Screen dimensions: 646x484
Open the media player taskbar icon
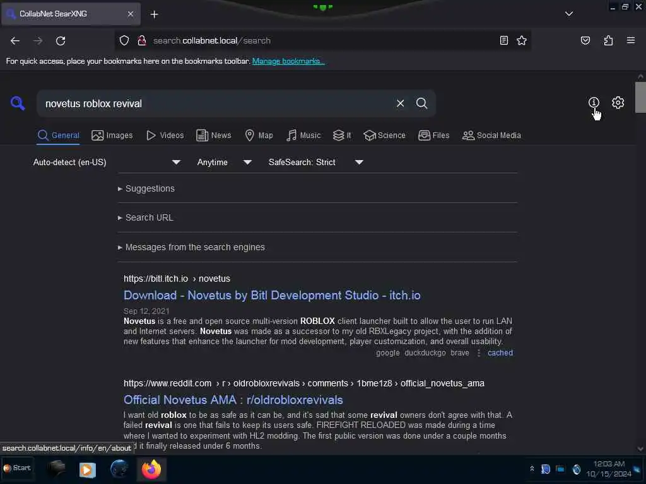click(x=87, y=470)
